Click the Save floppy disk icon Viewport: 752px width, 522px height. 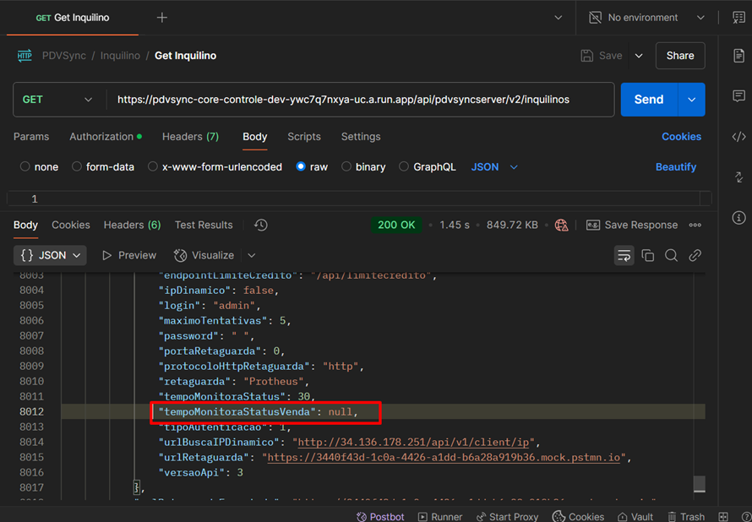coord(587,56)
